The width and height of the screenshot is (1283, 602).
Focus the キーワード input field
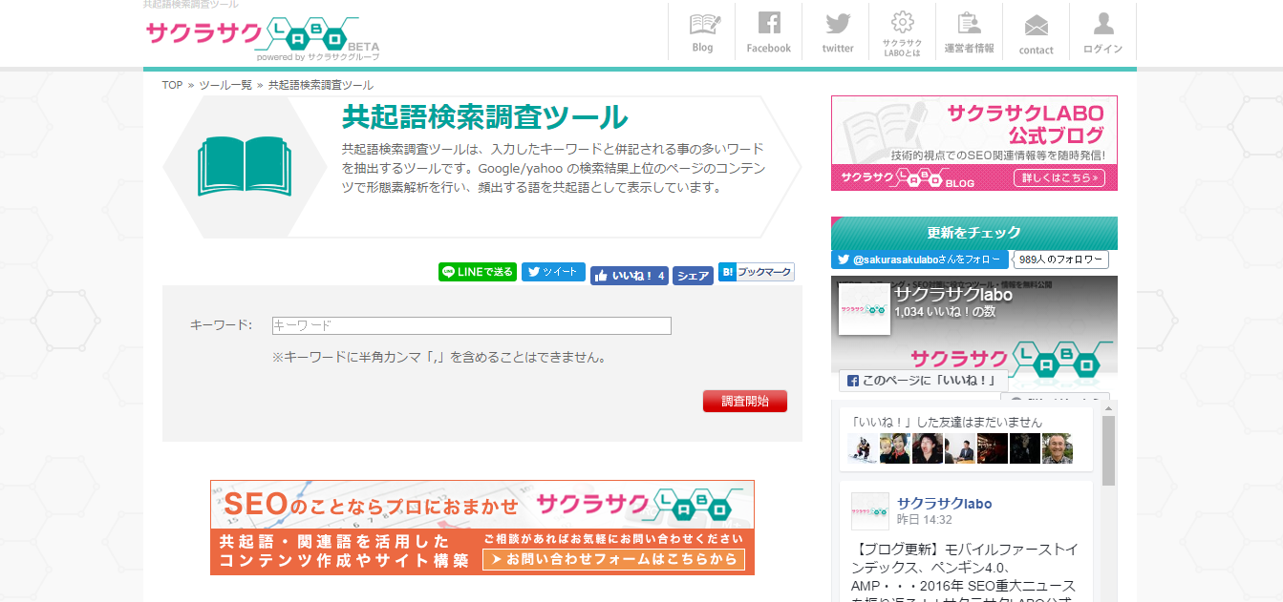(x=472, y=325)
